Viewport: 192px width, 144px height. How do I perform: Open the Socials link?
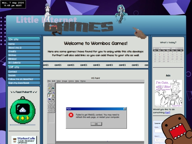point(12,75)
